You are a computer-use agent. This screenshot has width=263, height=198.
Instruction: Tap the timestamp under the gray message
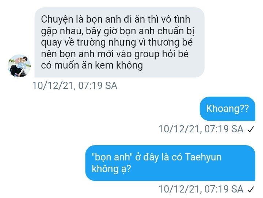pyautogui.click(x=75, y=86)
